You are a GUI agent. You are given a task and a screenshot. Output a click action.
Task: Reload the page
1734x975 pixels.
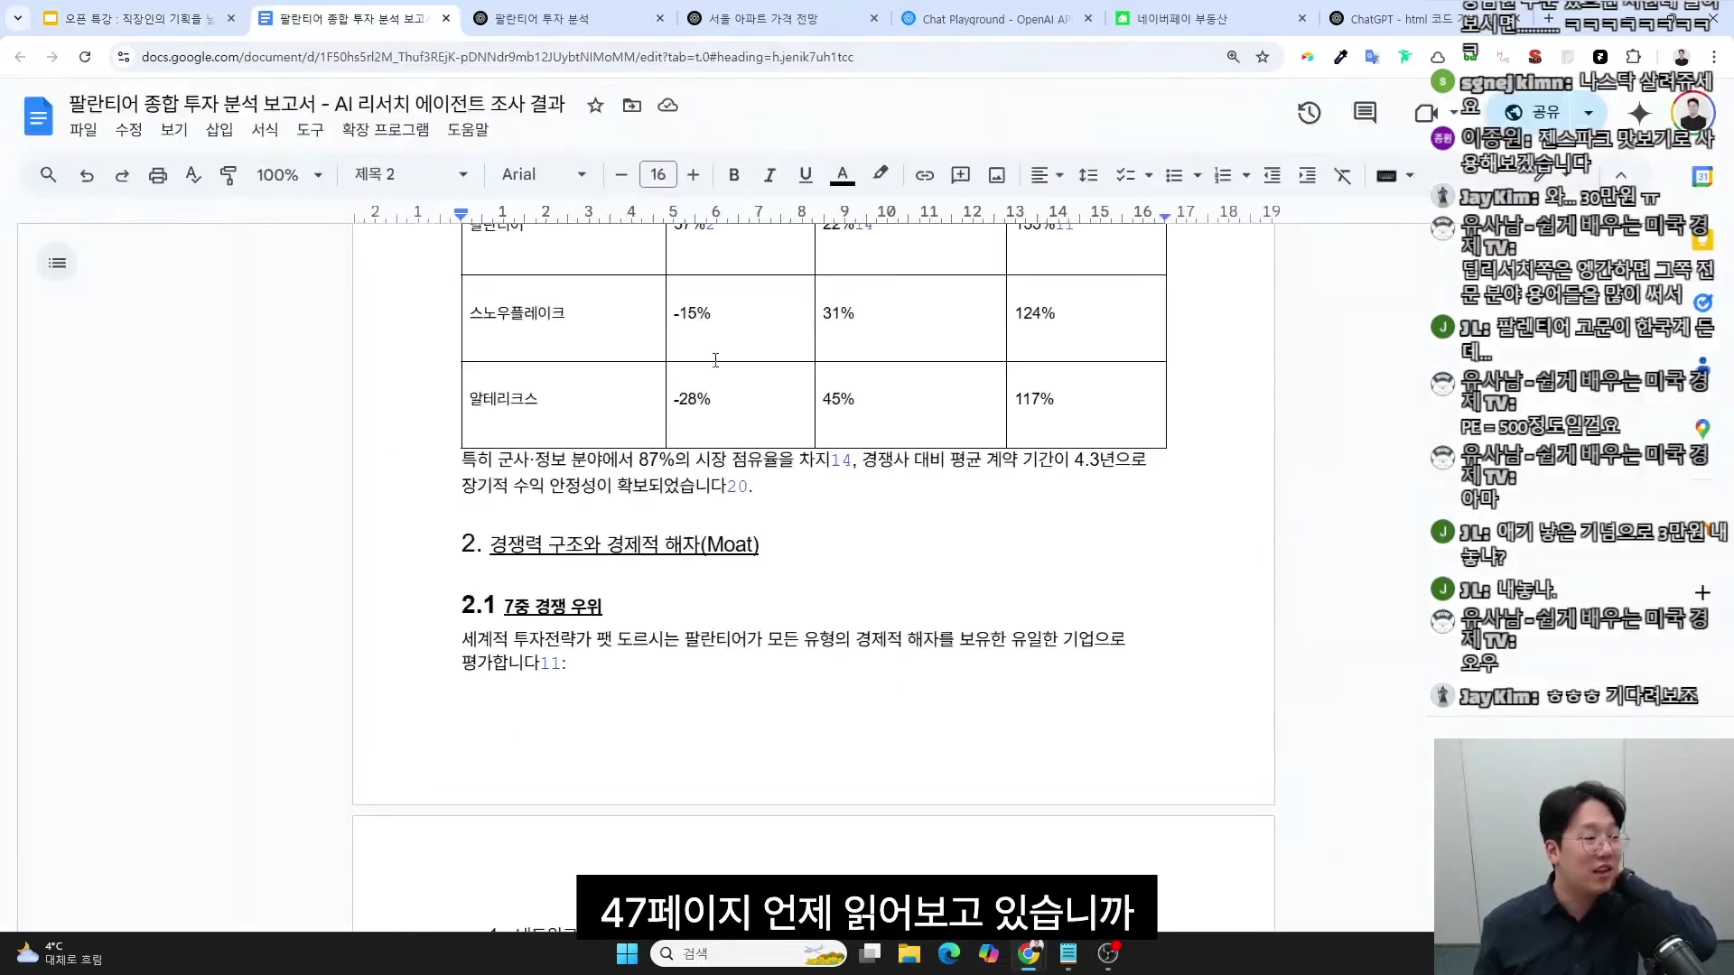pos(85,57)
